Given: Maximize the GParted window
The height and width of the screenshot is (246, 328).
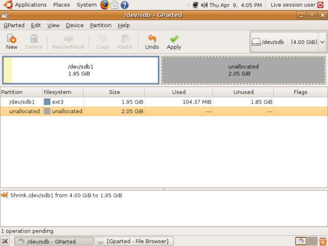Looking at the screenshot, I should (312, 15).
